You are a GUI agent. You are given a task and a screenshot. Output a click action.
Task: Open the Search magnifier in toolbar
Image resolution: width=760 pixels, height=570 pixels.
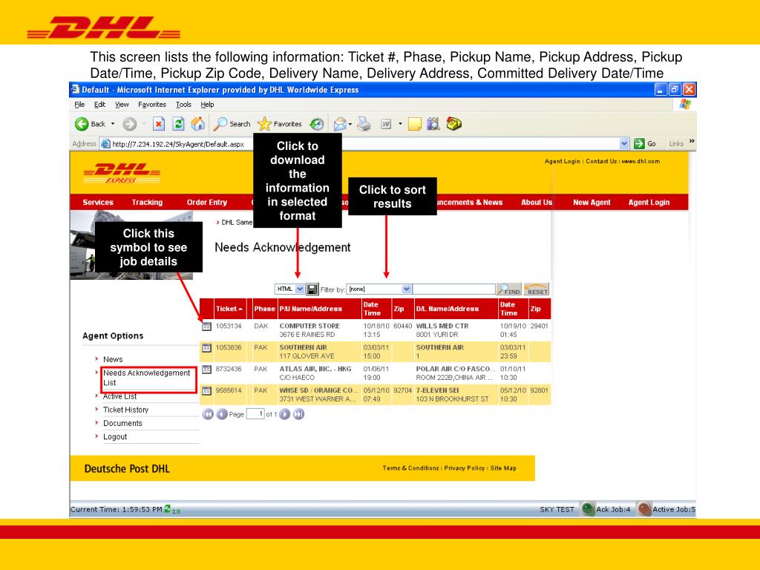pos(220,124)
